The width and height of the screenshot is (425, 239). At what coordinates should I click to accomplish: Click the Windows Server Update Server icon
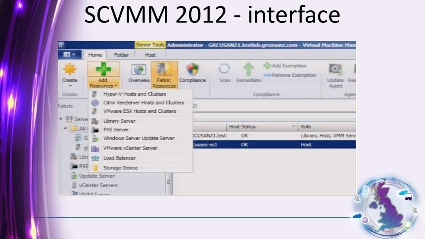click(x=95, y=139)
